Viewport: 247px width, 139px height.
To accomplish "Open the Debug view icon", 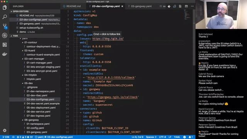I will pyautogui.click(x=5, y=36).
